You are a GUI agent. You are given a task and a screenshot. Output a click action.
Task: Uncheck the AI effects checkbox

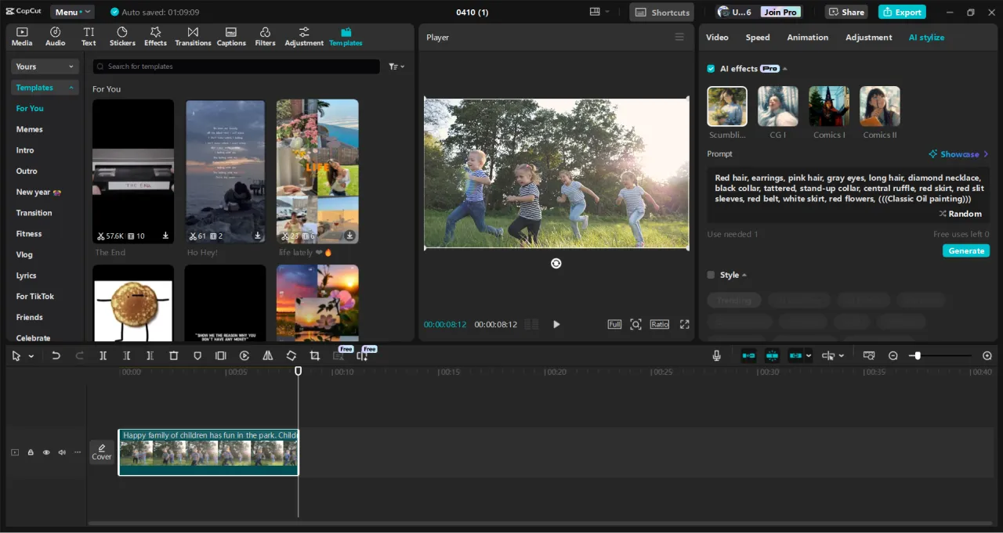(x=711, y=69)
